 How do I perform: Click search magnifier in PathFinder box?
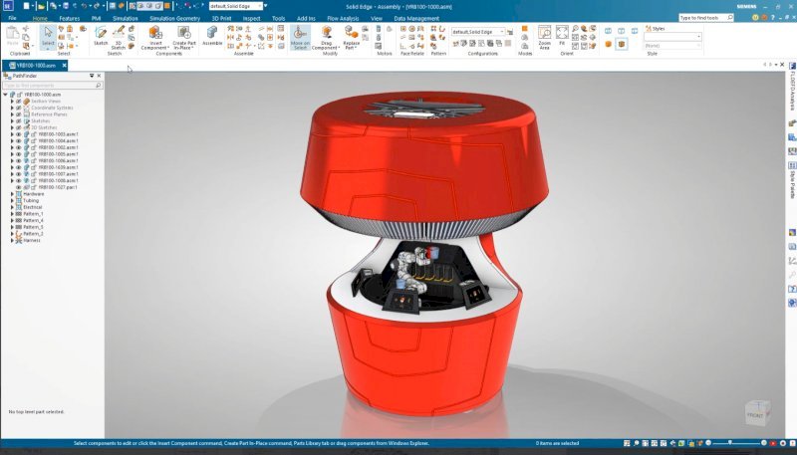click(x=98, y=86)
